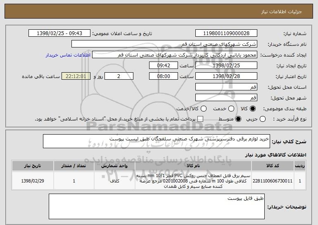Click the need date cell 1398/02/29
Screen dimensions: 318x225
(33, 181)
